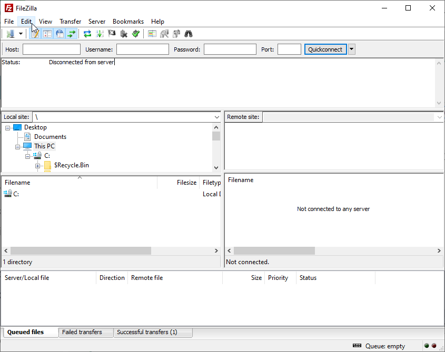Toggle the remote directory tree view

point(60,34)
